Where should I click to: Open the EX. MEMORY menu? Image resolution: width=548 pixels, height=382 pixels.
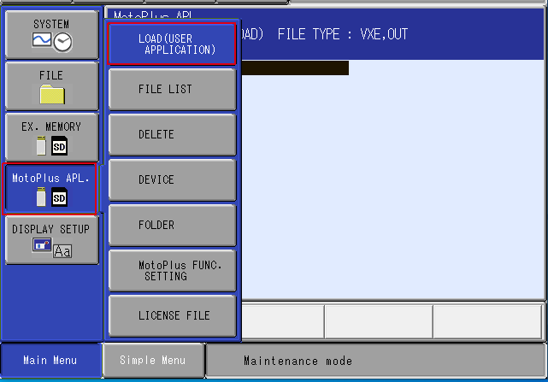point(52,137)
